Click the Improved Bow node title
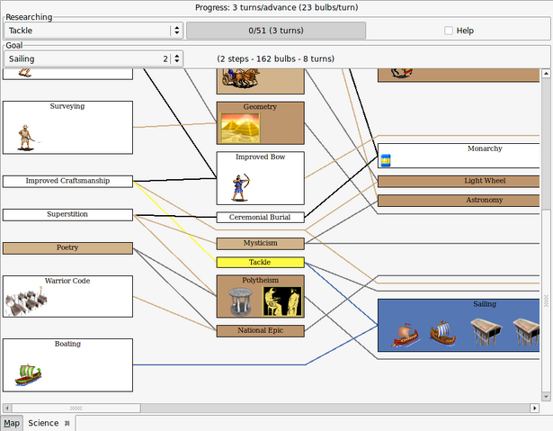The image size is (553, 431). click(x=260, y=157)
